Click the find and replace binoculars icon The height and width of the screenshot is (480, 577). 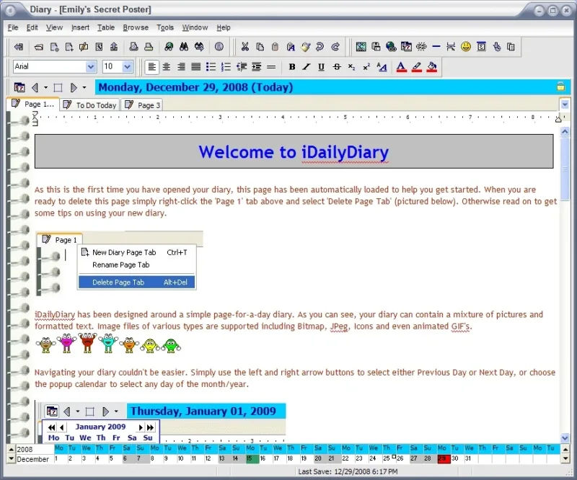coord(199,47)
